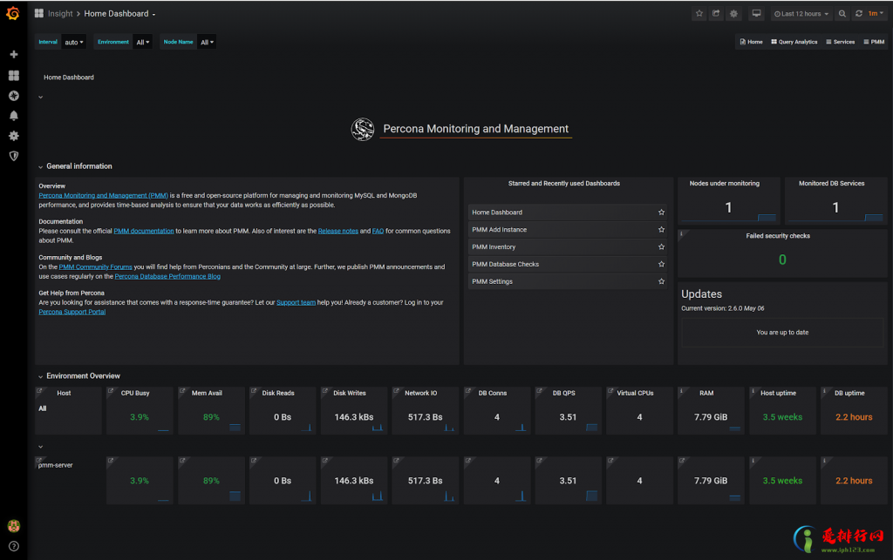Open the Server Admin shield icon
The height and width of the screenshot is (560, 893).
pos(14,156)
